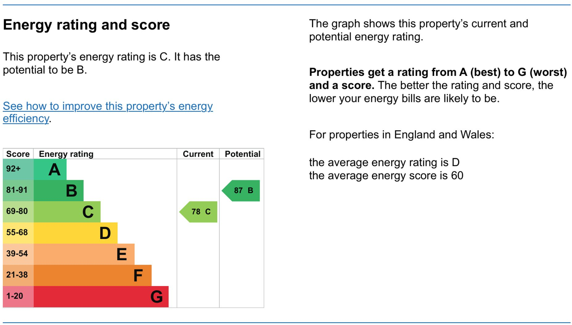Click the 21-38 score cell

pyautogui.click(x=18, y=275)
